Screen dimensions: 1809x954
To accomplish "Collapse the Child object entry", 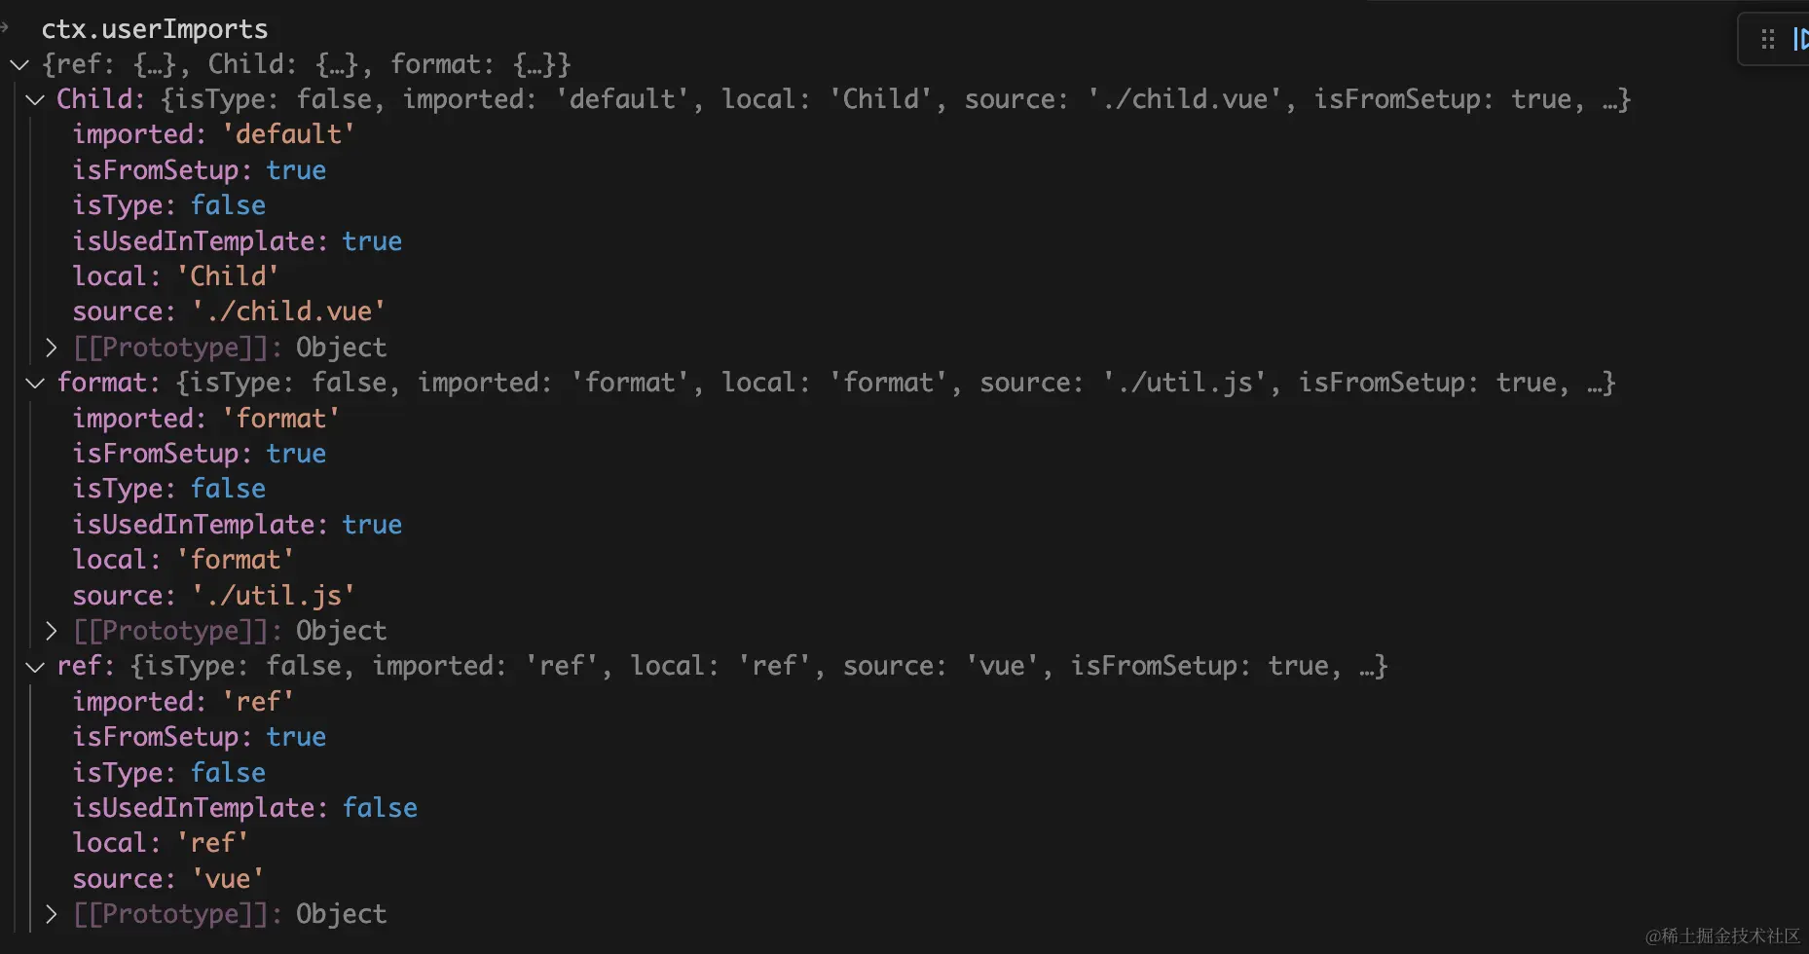I will [34, 99].
